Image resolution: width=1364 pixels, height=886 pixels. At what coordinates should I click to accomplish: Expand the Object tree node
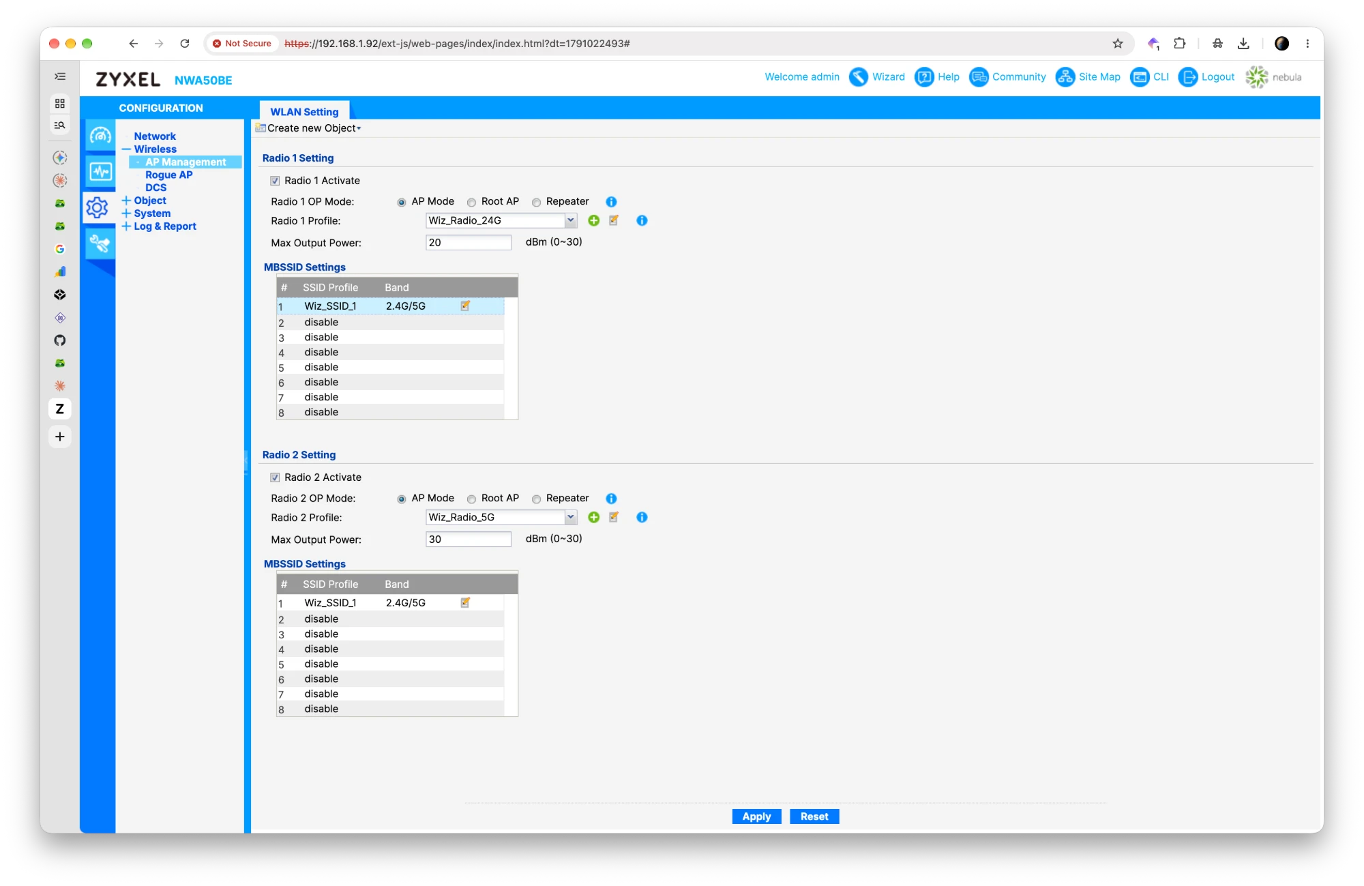pyautogui.click(x=126, y=201)
